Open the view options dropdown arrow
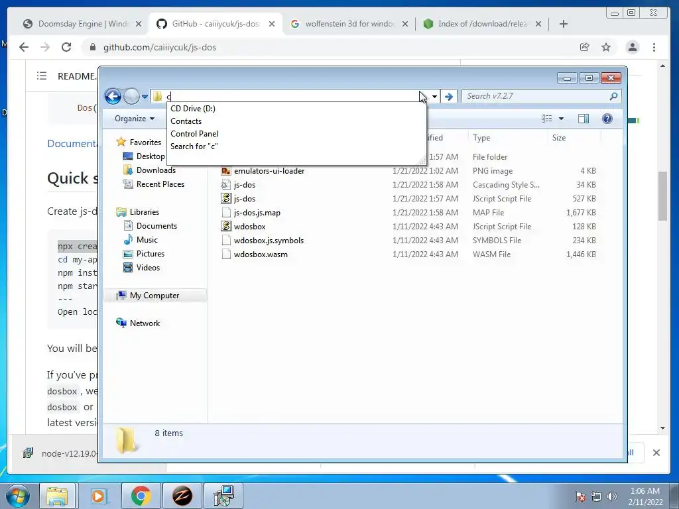 coord(561,119)
